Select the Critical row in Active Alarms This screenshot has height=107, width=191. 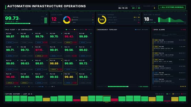(x=83, y=17)
